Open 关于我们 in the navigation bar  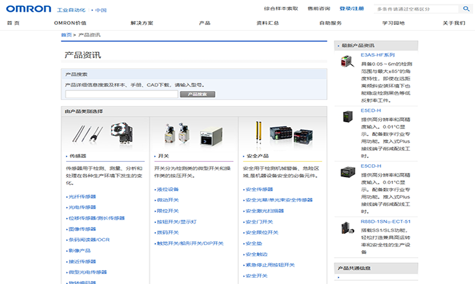pyautogui.click(x=453, y=23)
